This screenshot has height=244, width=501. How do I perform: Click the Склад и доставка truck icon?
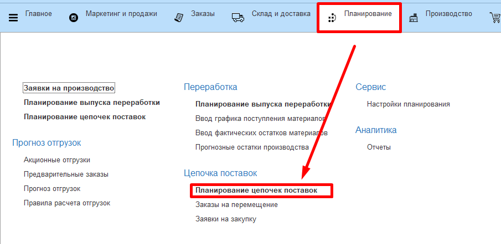click(238, 18)
